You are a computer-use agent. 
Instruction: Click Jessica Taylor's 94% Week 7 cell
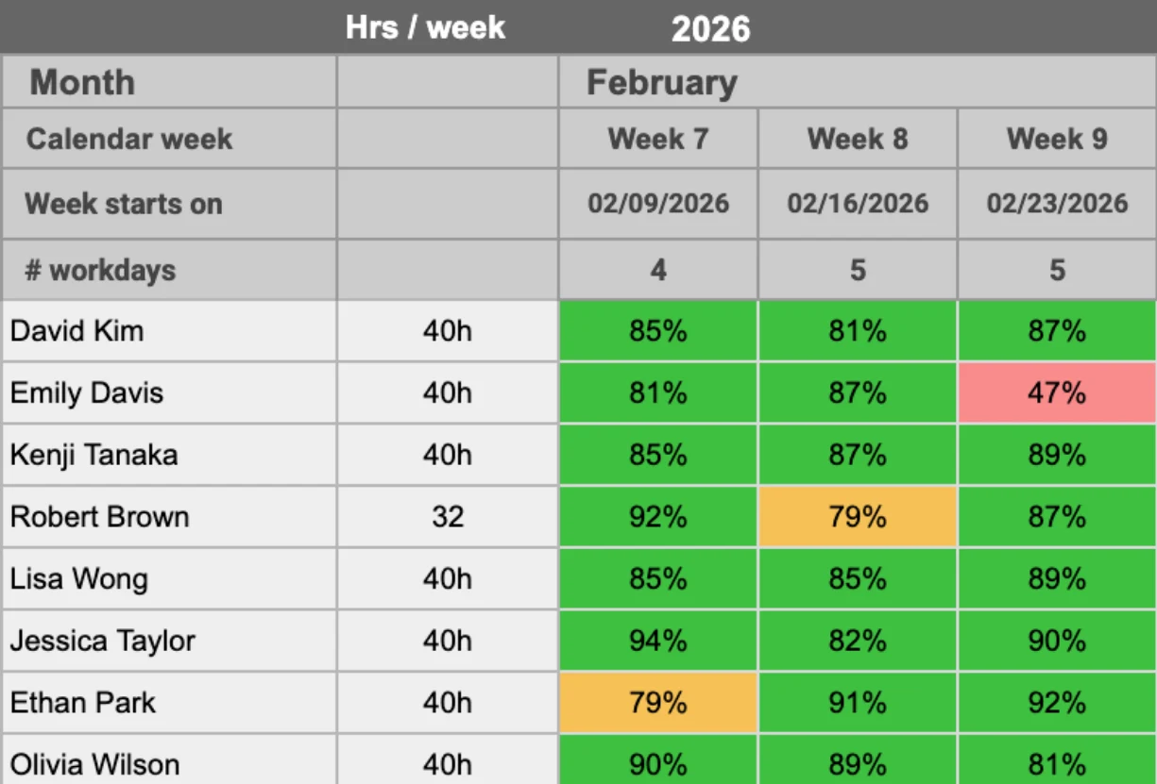coord(658,641)
